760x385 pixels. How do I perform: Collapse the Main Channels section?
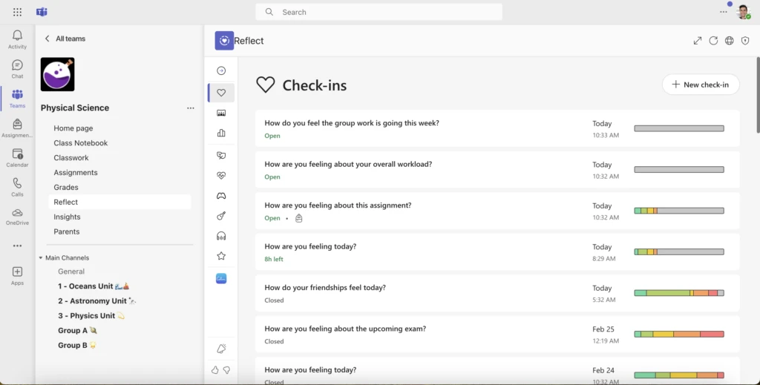41,258
